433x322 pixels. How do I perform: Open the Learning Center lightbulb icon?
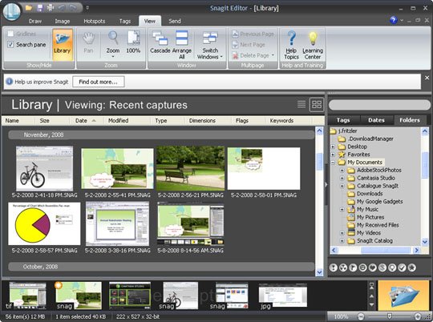pos(313,38)
